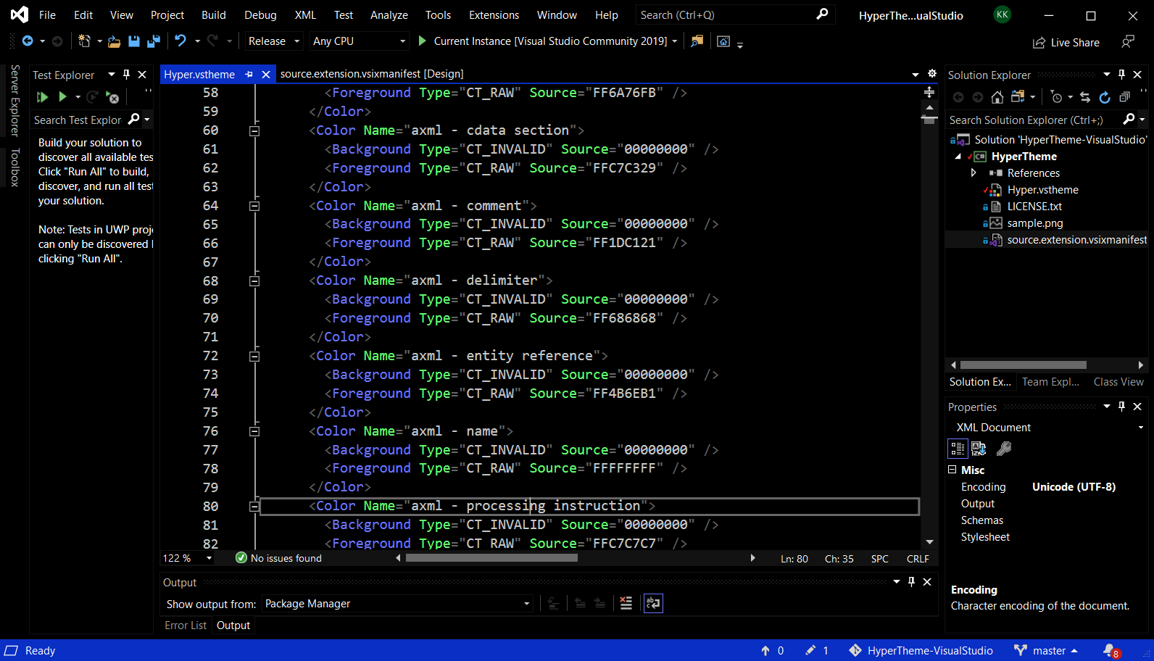Click the Categorized icon in Properties panel

[958, 449]
